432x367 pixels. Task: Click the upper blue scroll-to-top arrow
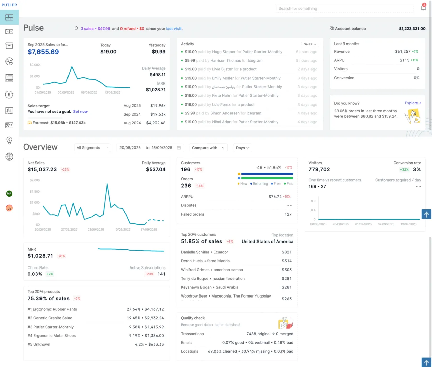pos(426,214)
